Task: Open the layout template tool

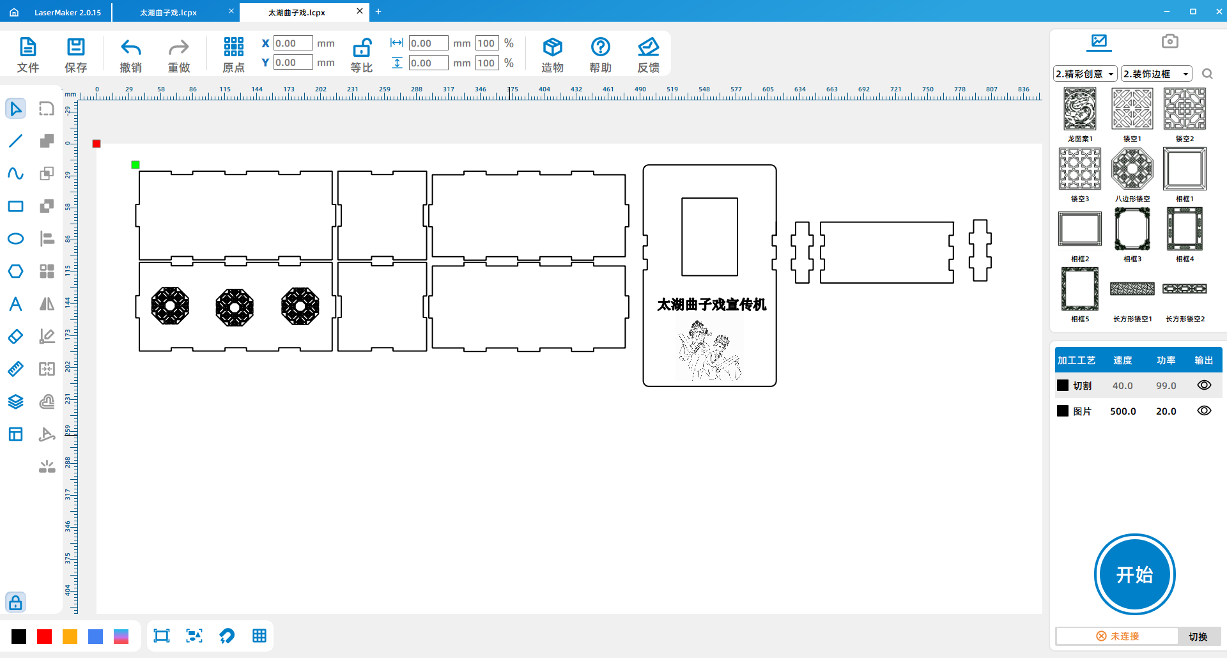Action: [15, 434]
